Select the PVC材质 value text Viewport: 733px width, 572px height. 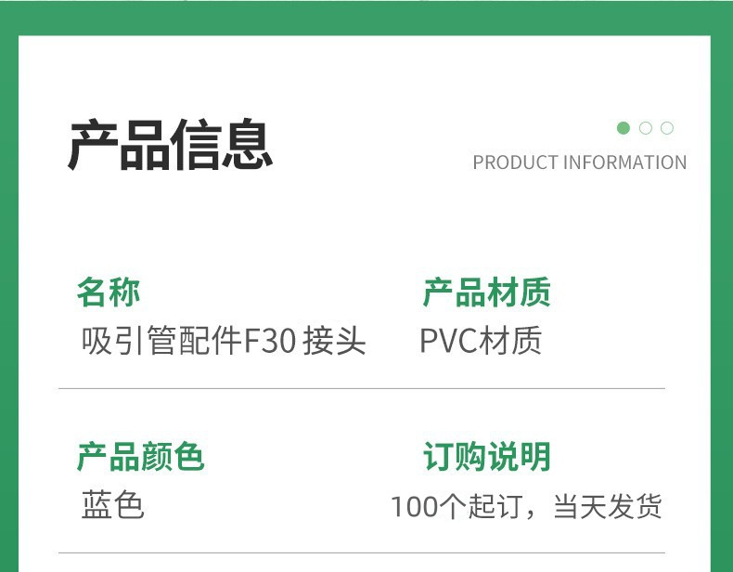tap(481, 341)
